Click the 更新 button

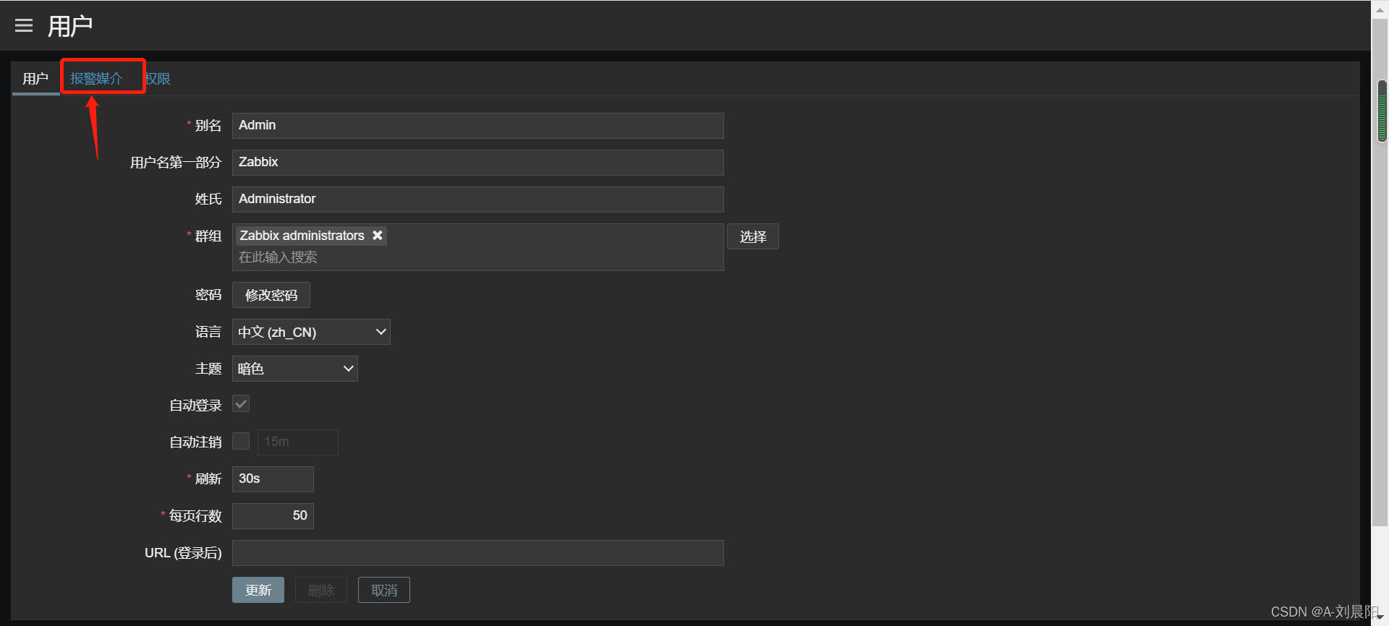(x=258, y=590)
